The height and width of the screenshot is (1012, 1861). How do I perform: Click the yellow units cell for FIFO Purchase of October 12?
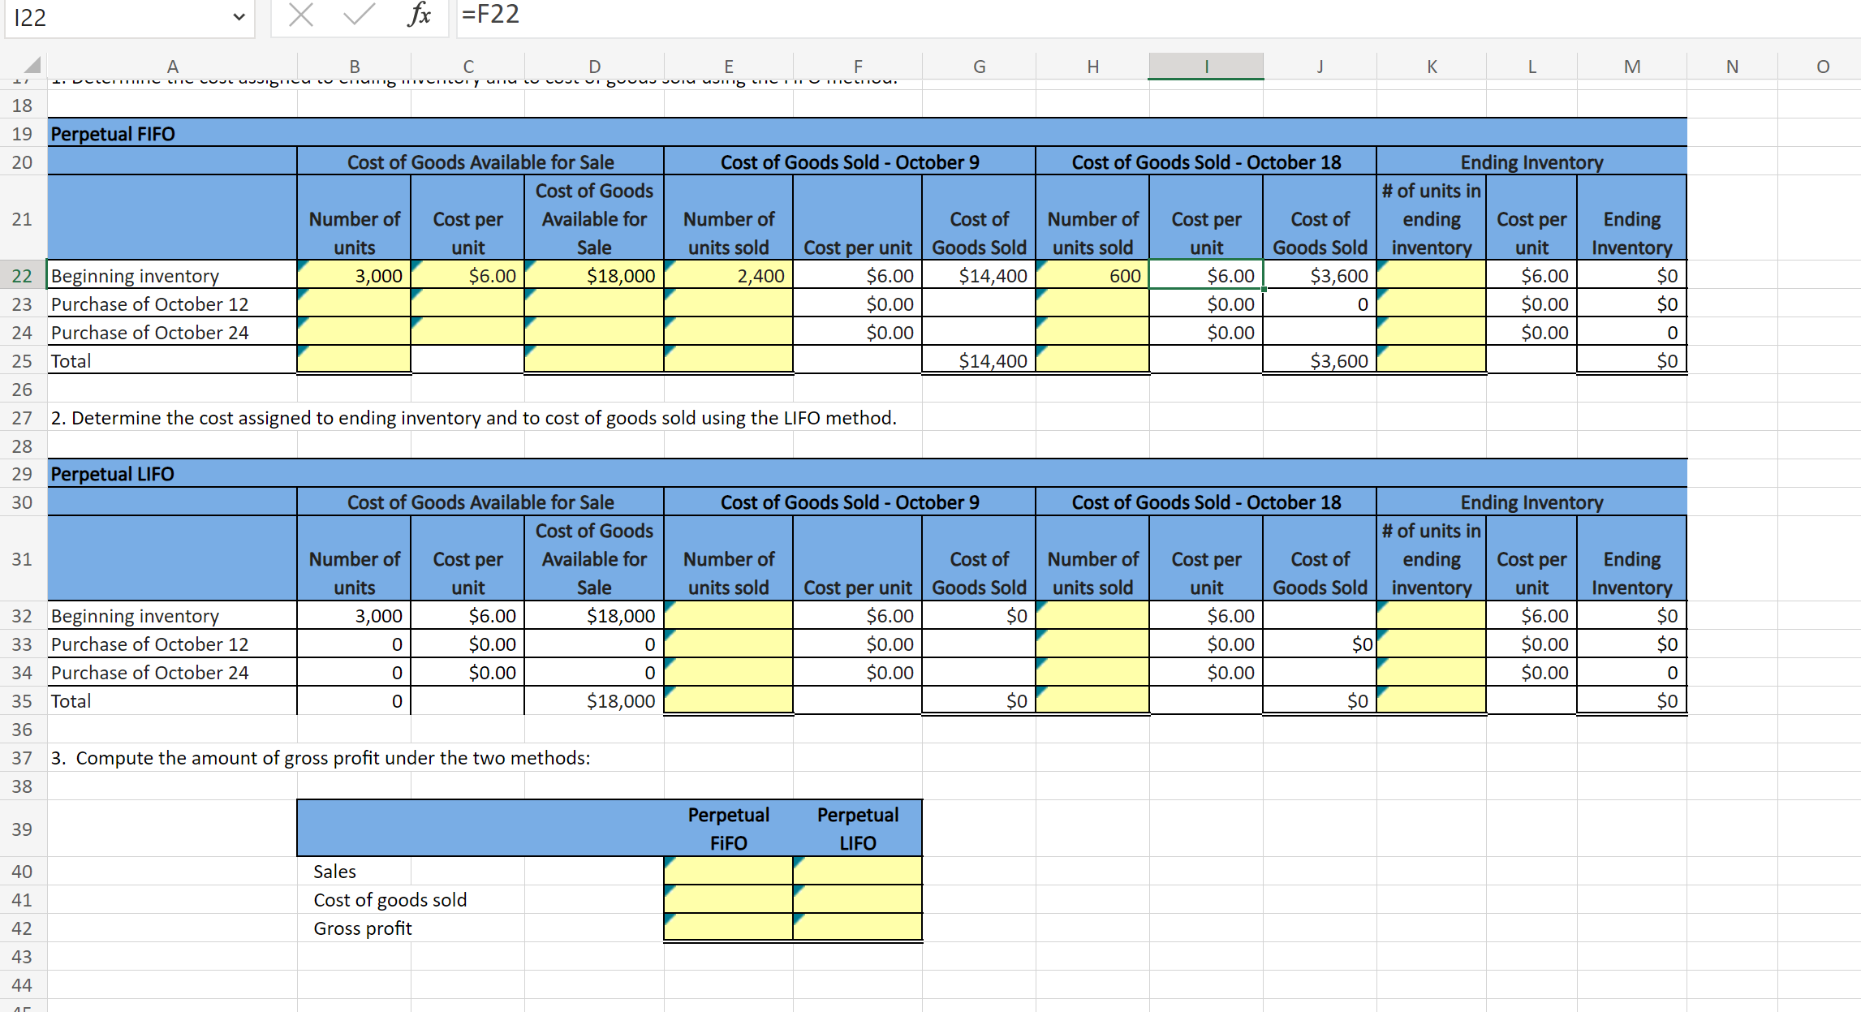coord(355,304)
